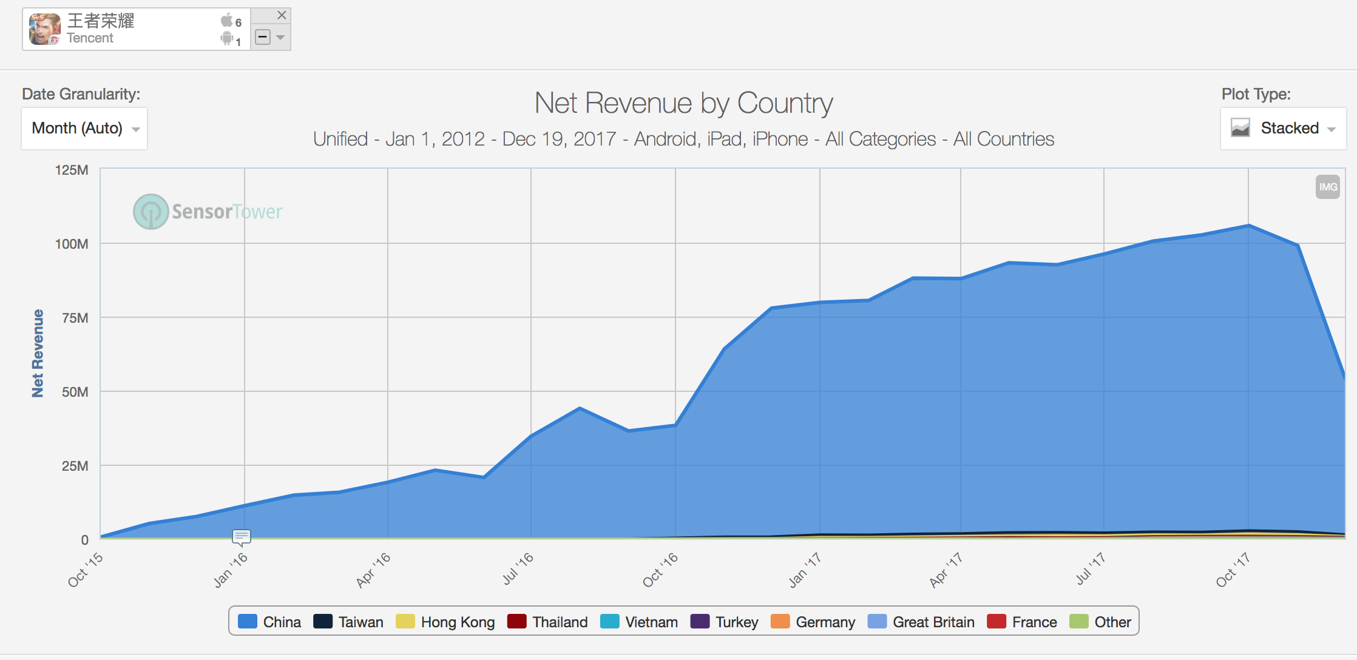Click the Android platform icon
This screenshot has width=1357, height=660.
[226, 39]
